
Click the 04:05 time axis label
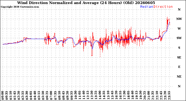coord(31,95)
